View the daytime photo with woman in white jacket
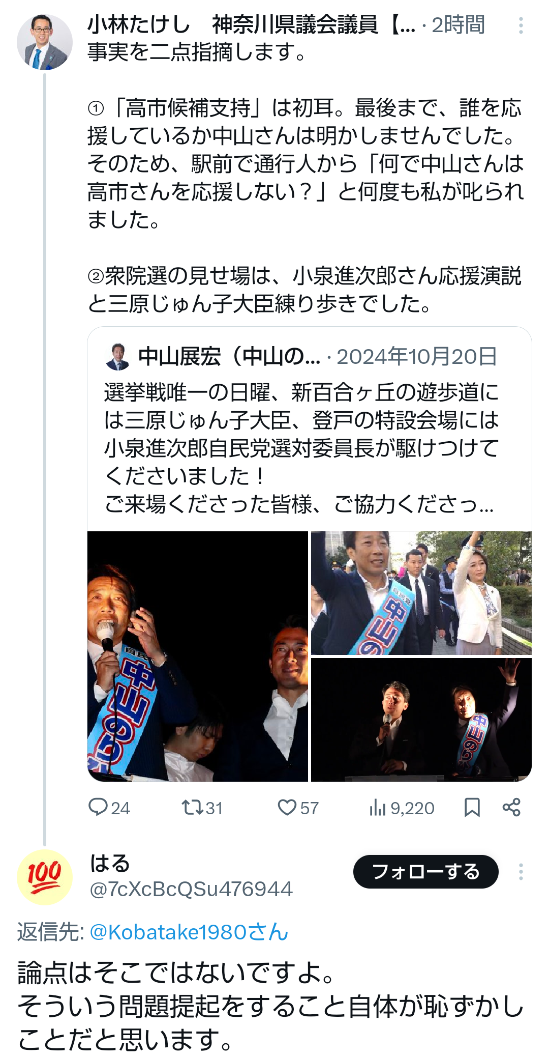This screenshot has height=1057, width=549. point(421,593)
